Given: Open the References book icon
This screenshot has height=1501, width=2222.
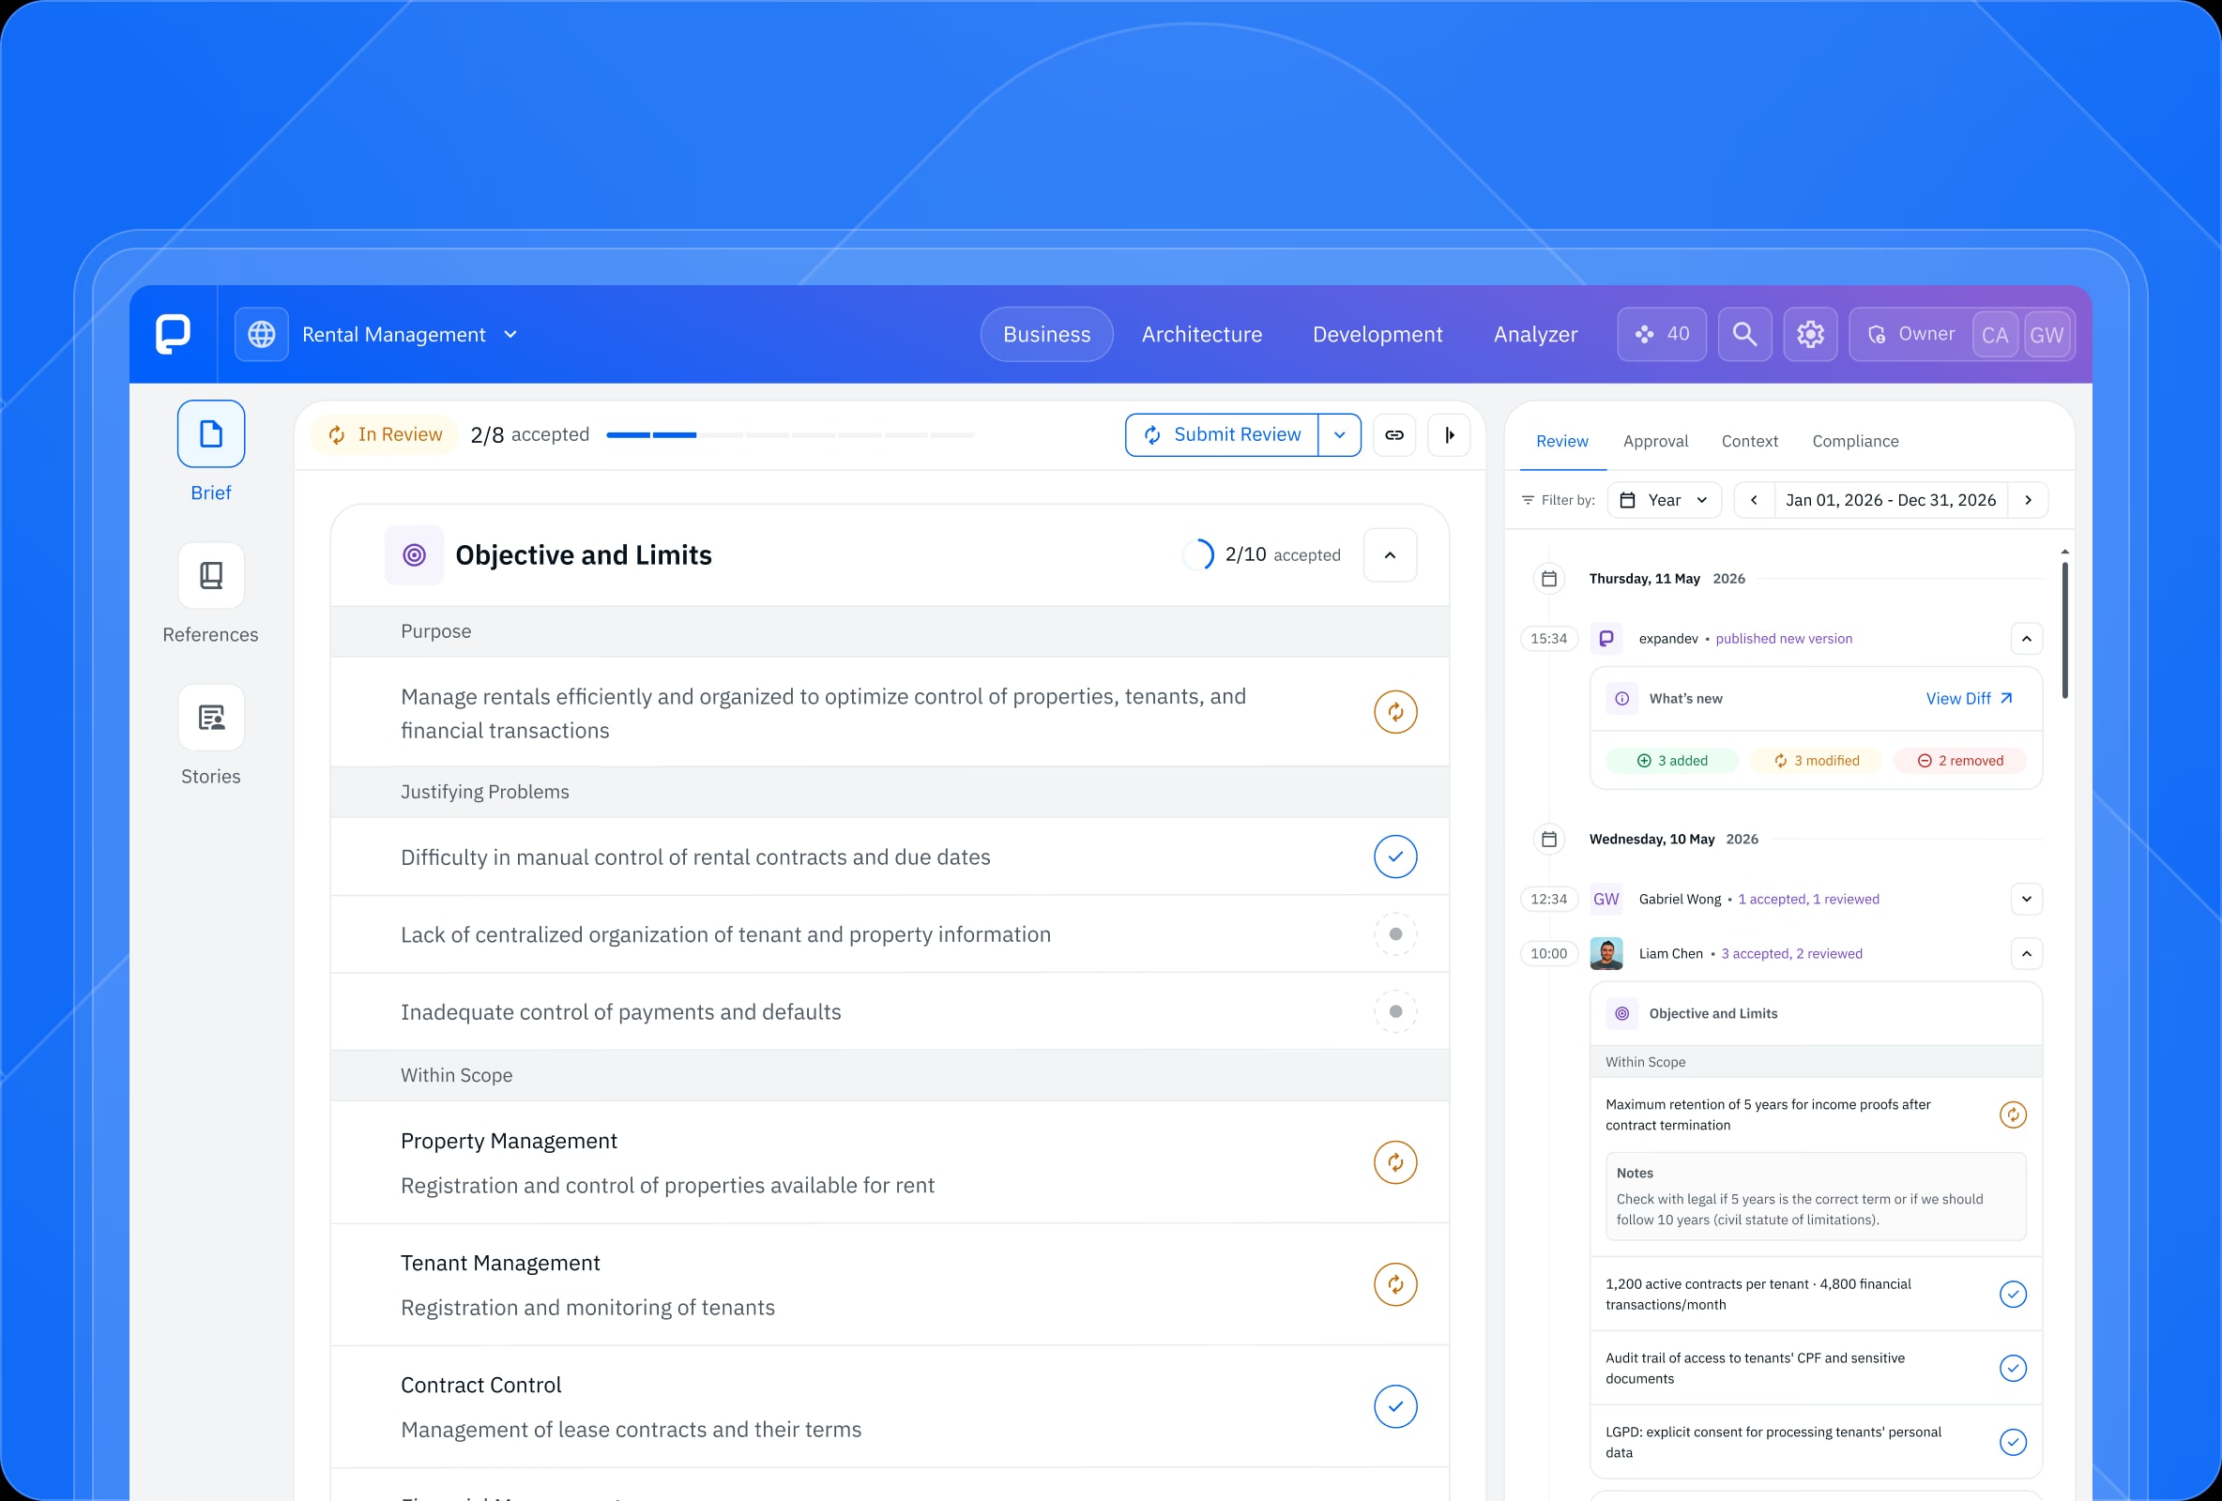Looking at the screenshot, I should click(x=210, y=576).
